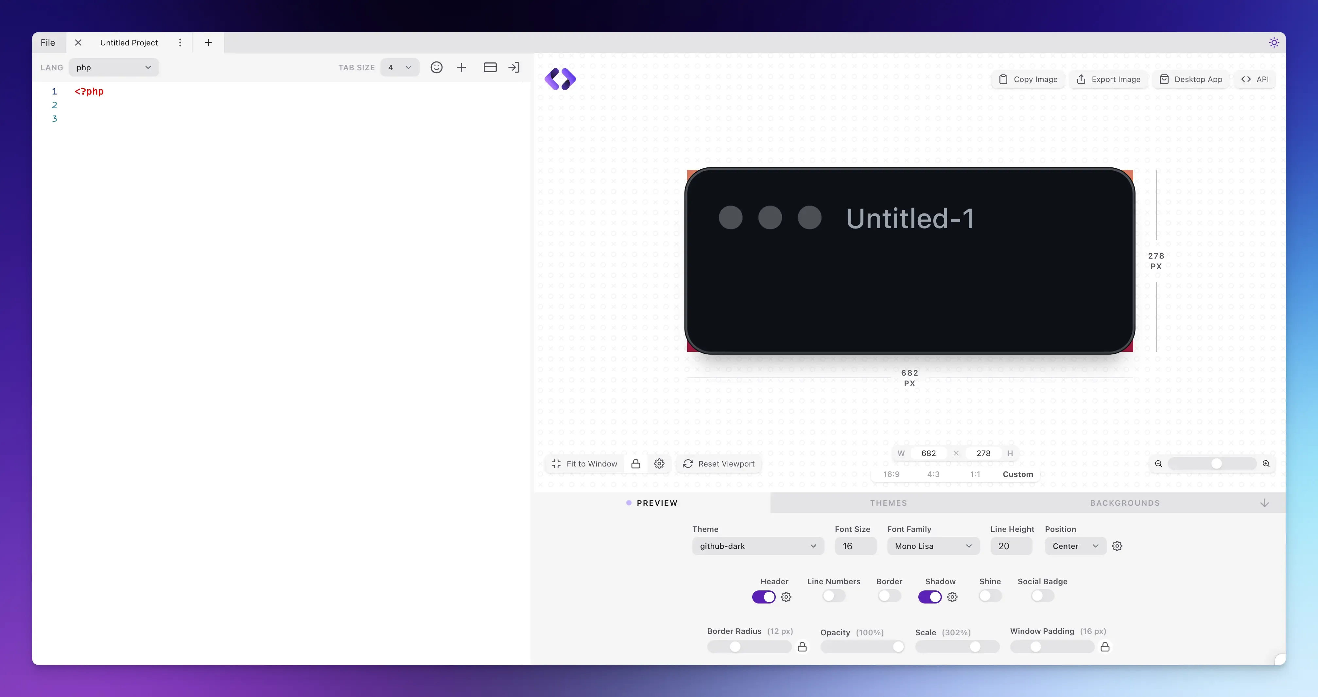
Task: Open Shadow settings gear icon
Action: pyautogui.click(x=952, y=597)
